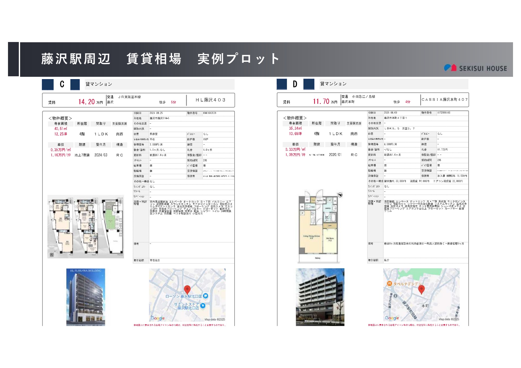Select the サミットストア藤沢駅北口店 shop marker
Screen dimensions: 521x368
point(203,306)
